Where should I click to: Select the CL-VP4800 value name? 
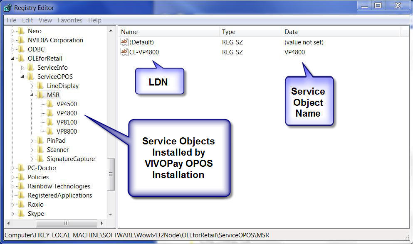point(144,52)
